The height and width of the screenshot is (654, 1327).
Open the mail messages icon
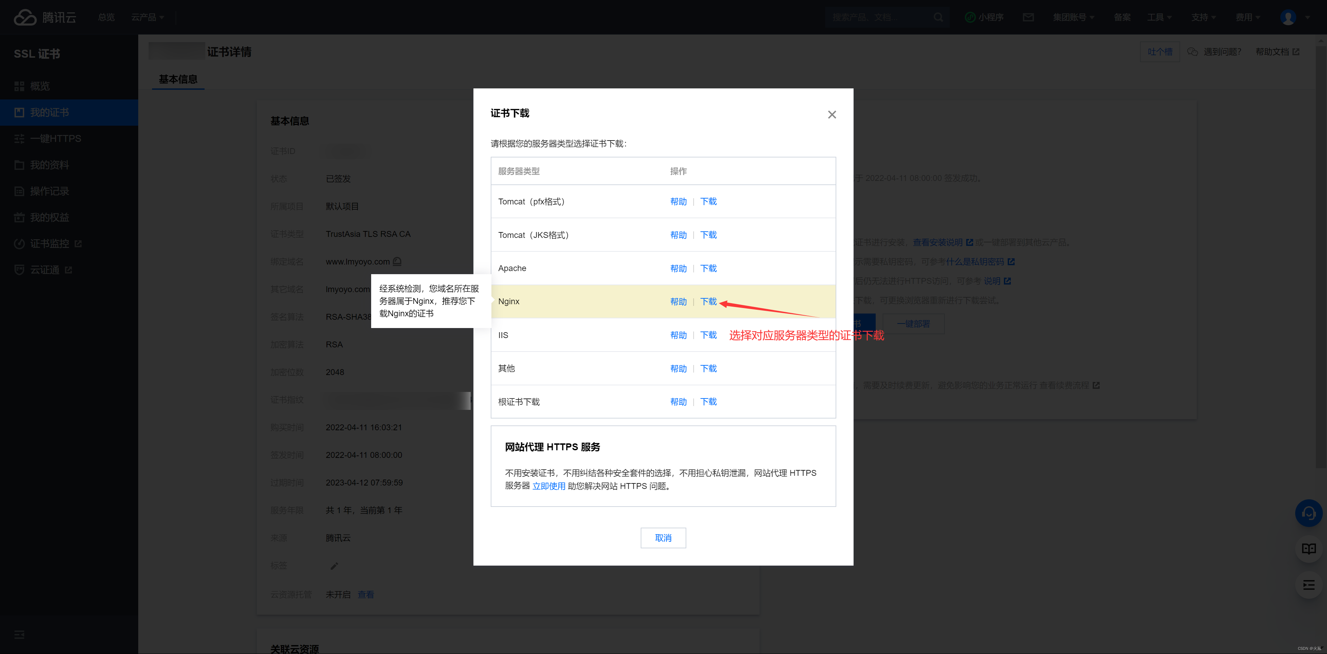pyautogui.click(x=1028, y=17)
